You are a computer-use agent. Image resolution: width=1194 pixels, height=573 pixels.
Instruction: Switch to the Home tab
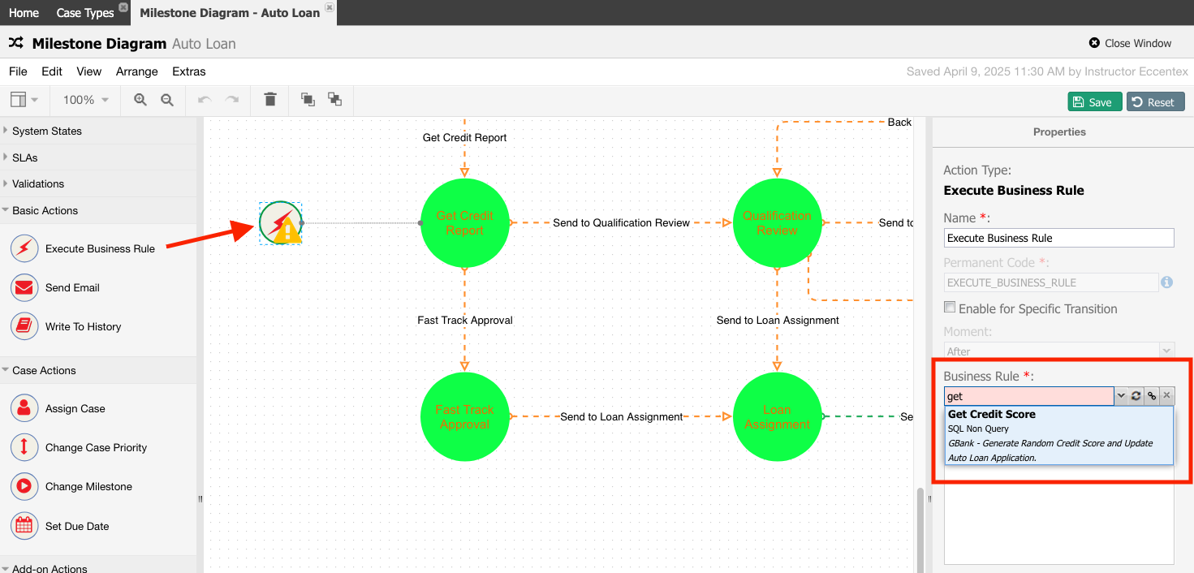click(24, 13)
